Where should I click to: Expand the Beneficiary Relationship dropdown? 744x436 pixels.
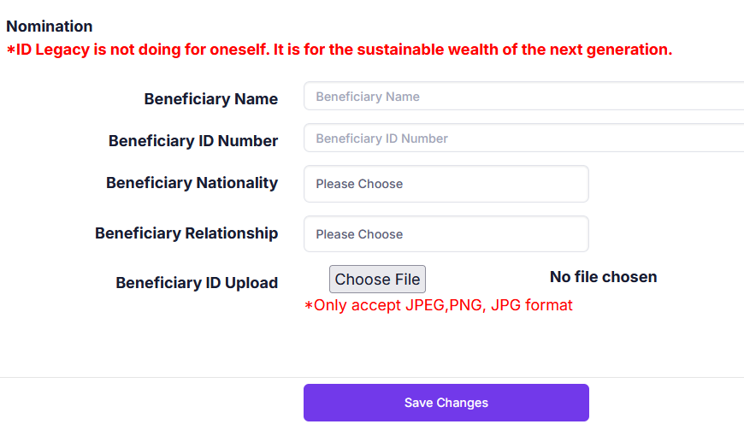[x=446, y=234]
